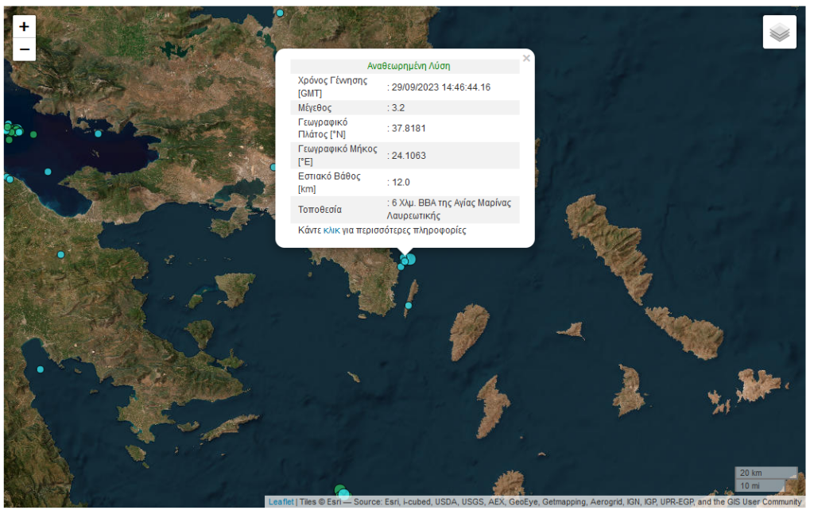Click the cyan marker just left of the popup
The image size is (814, 510).
[273, 168]
